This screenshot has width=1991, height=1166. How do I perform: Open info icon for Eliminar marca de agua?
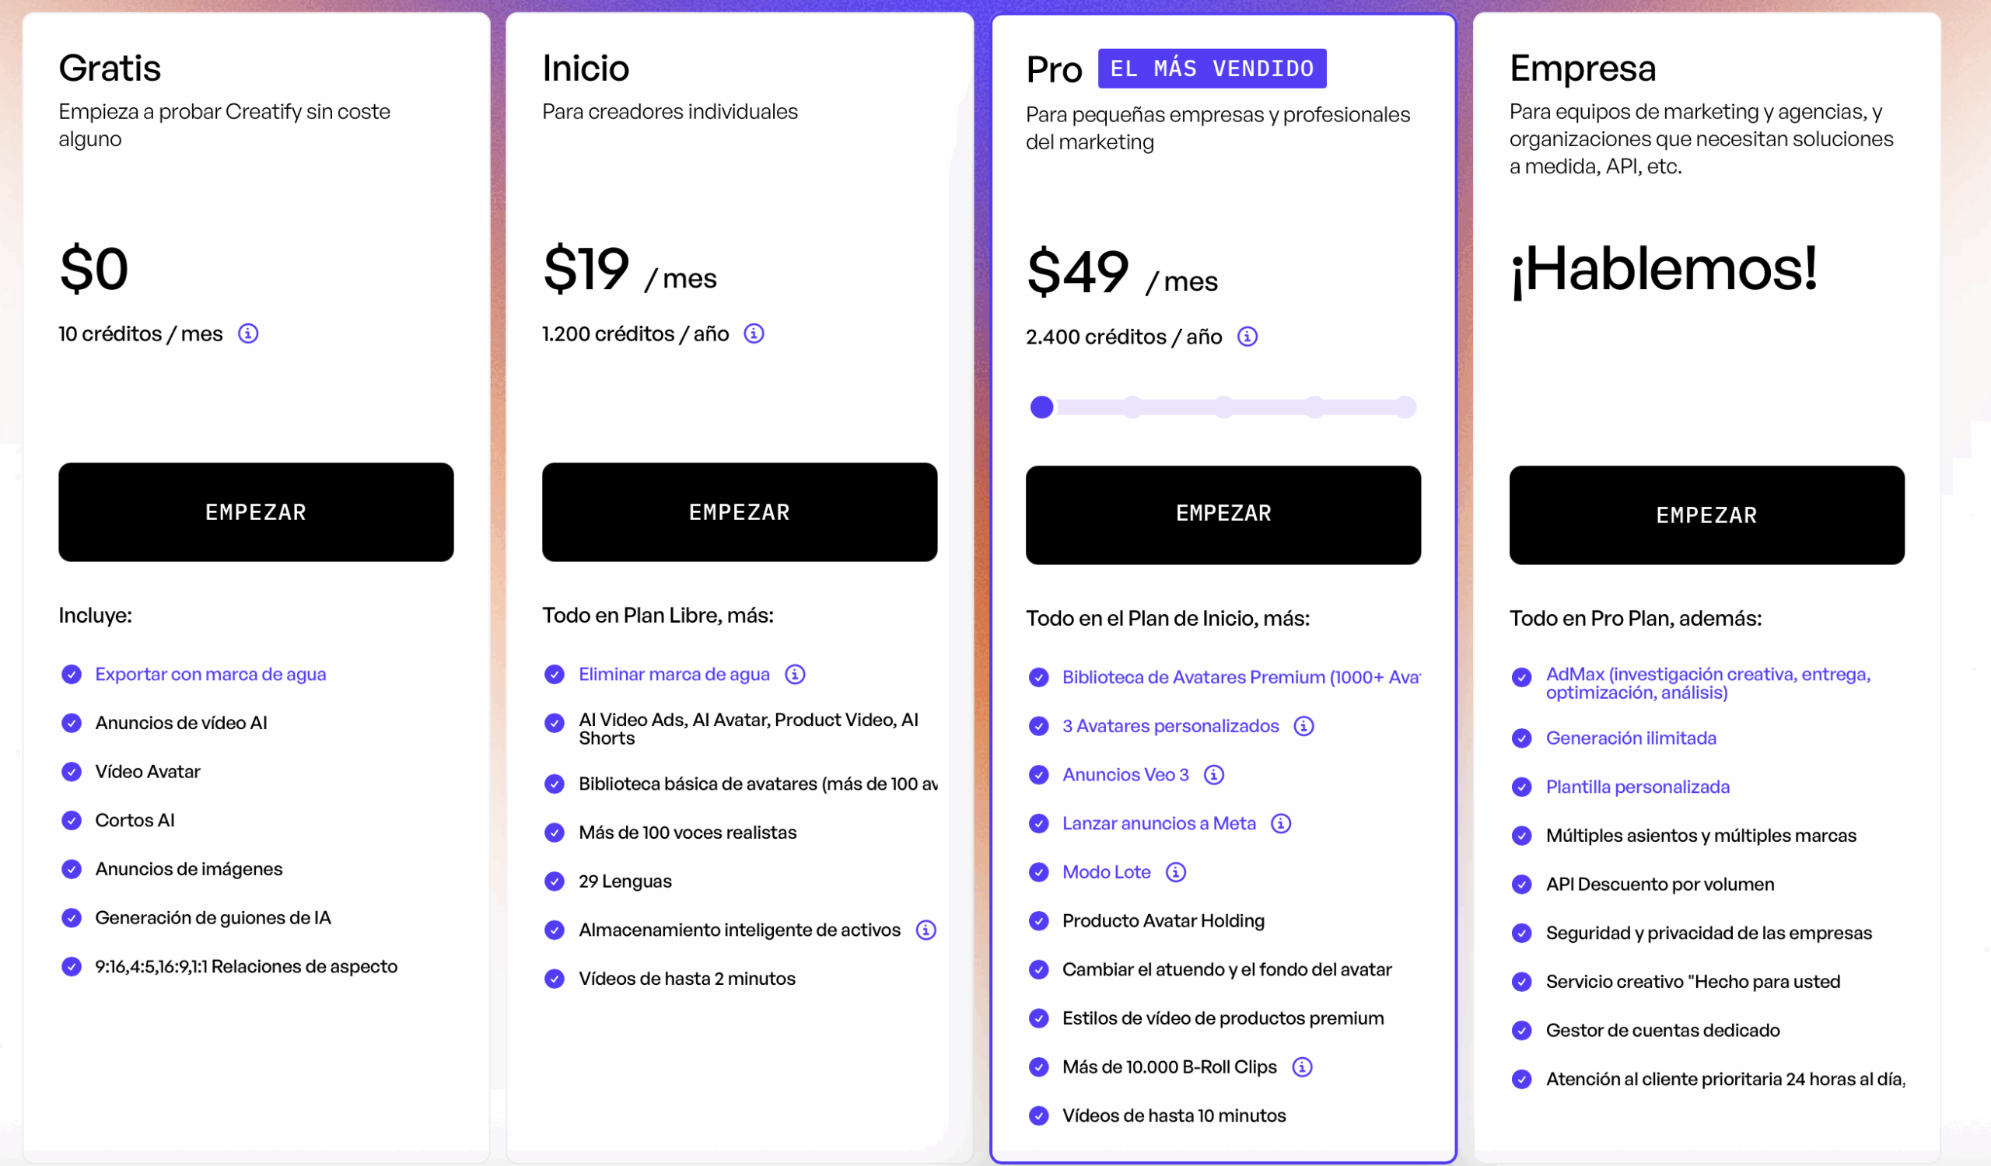click(x=795, y=674)
